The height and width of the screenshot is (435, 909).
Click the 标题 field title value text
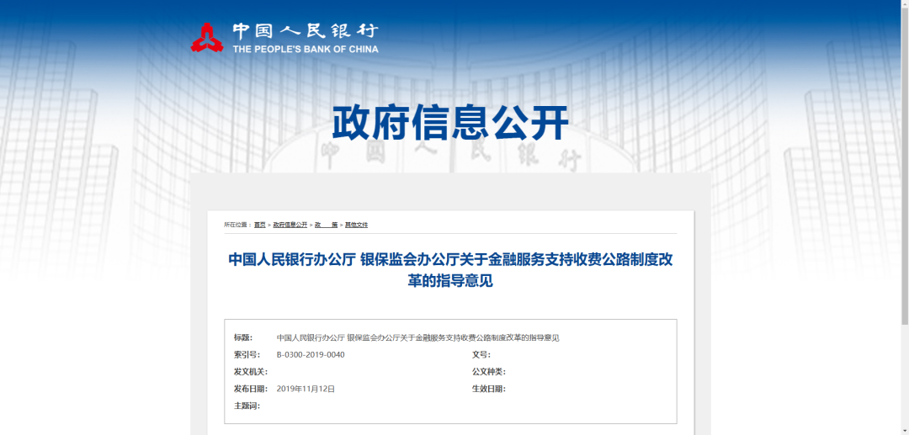[418, 337]
